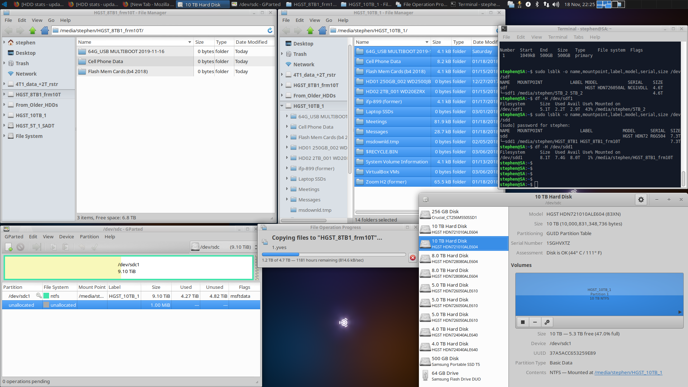Go to parent folder in HGST_10TB_1 File Manager
The width and height of the screenshot is (688, 387).
click(x=310, y=30)
